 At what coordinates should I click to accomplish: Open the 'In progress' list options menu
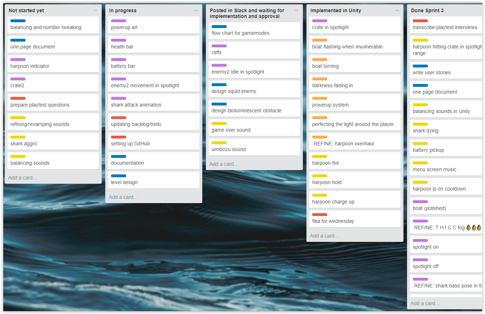coord(196,10)
